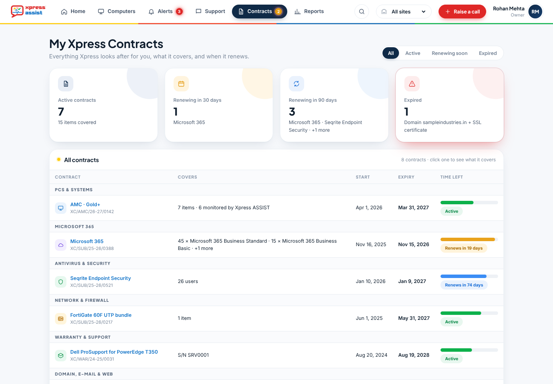Screen dimensions: 553x384
Task: Open Dell ProSupport for PowerEdge T350 link
Action: coord(114,352)
